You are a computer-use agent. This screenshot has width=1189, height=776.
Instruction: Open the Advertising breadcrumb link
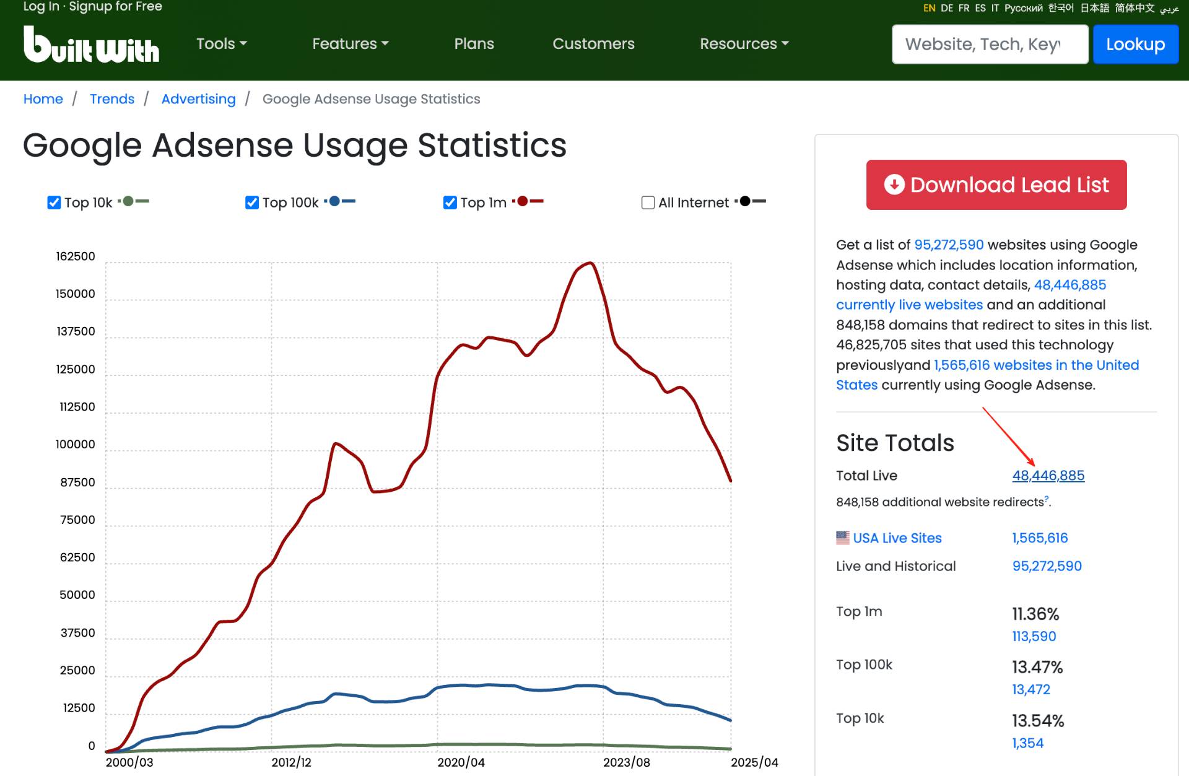click(x=199, y=99)
